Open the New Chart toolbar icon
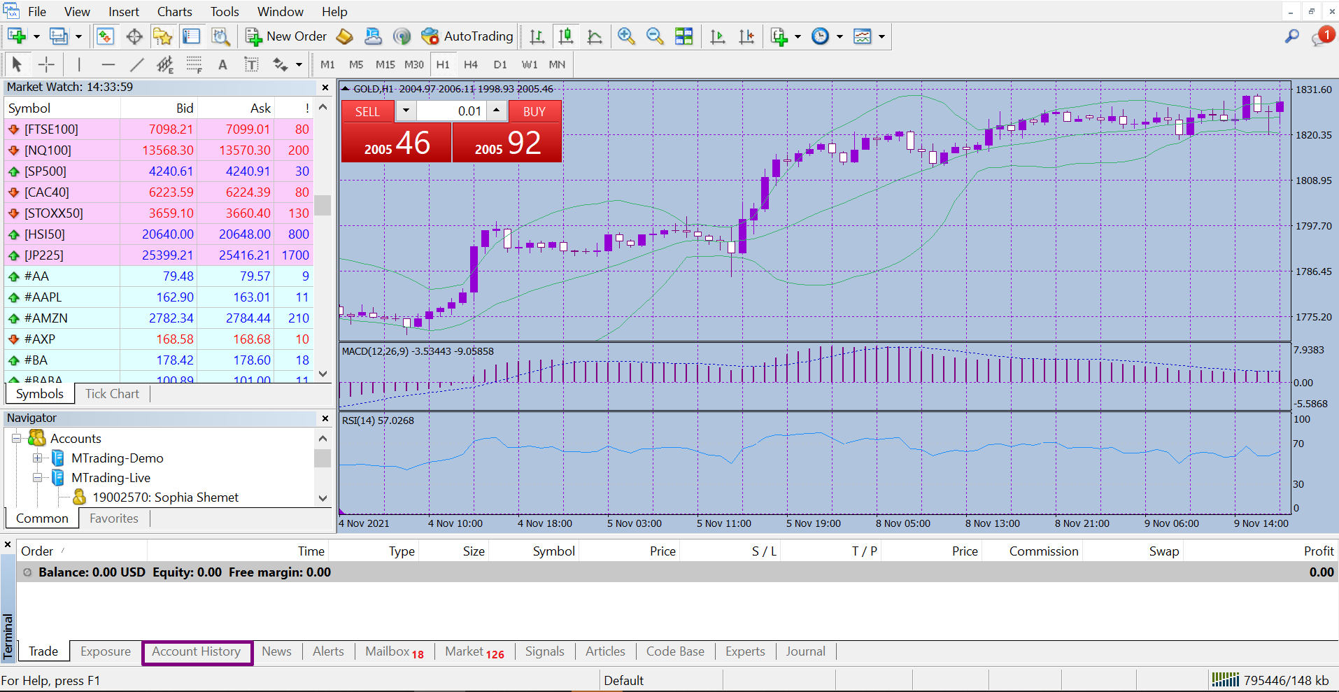 coord(17,36)
